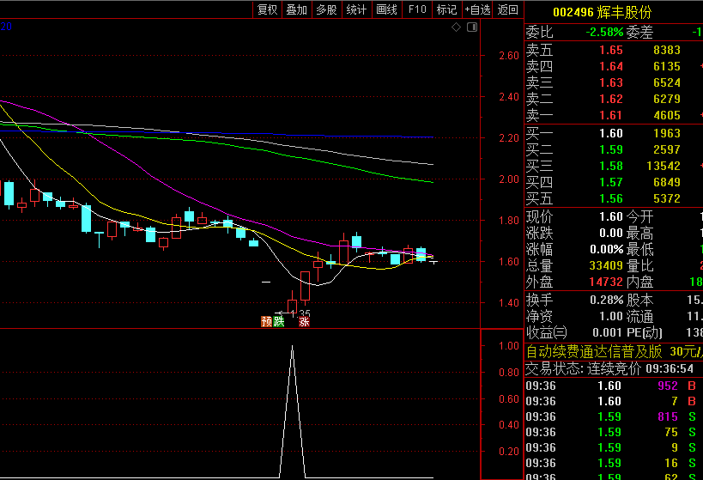
Task: Click the 净资 value 1.00
Action: tap(611, 316)
